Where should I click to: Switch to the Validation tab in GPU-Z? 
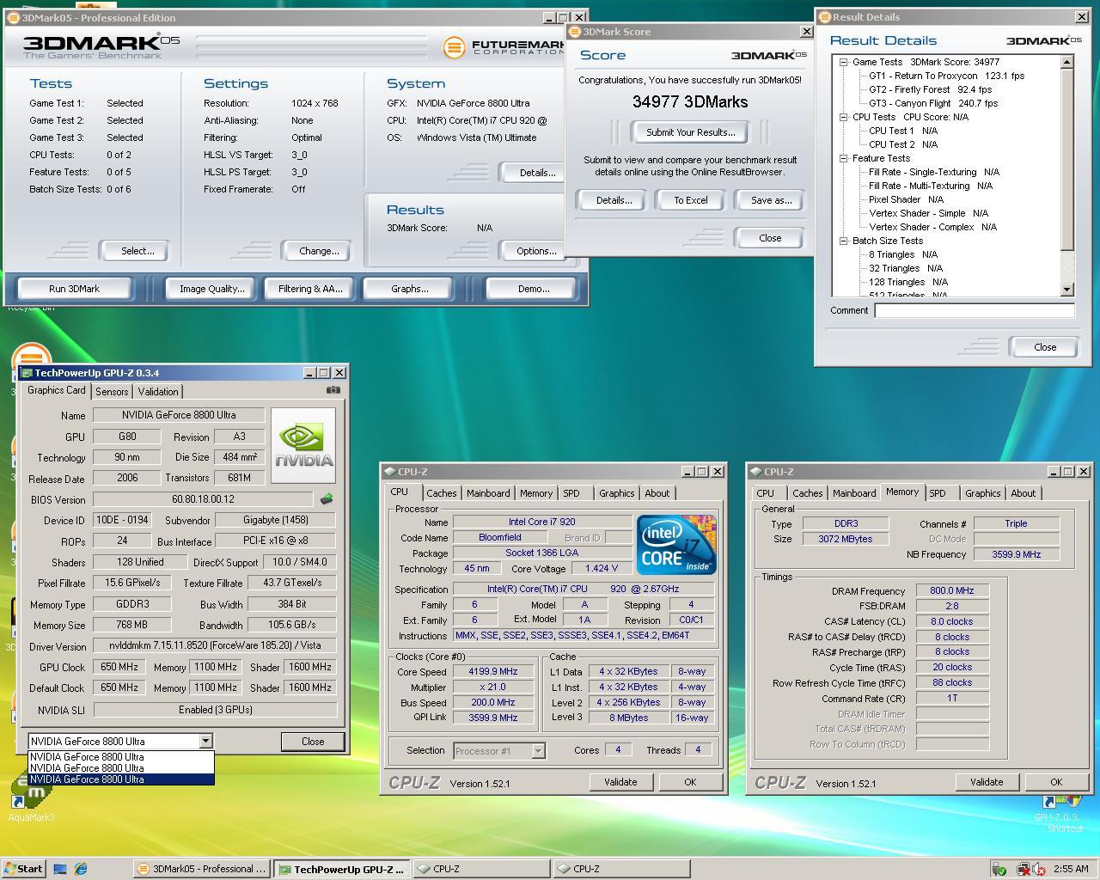(x=158, y=391)
